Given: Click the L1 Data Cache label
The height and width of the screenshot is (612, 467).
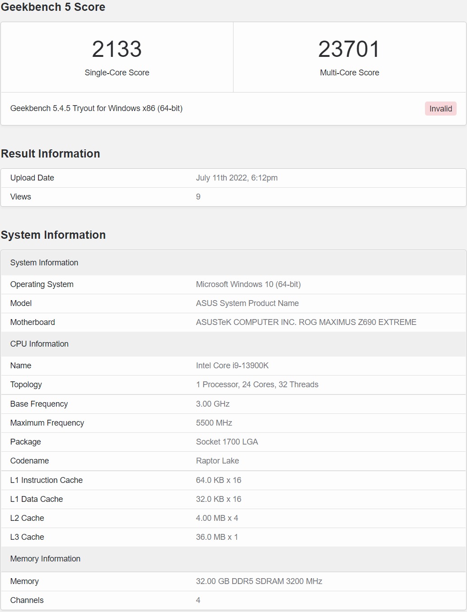Looking at the screenshot, I should pyautogui.click(x=37, y=499).
